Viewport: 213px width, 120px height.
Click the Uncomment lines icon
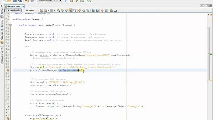click(115, 10)
